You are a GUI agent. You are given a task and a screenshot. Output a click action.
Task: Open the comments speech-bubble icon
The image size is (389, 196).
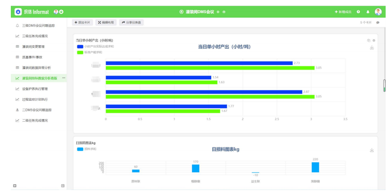378,23
